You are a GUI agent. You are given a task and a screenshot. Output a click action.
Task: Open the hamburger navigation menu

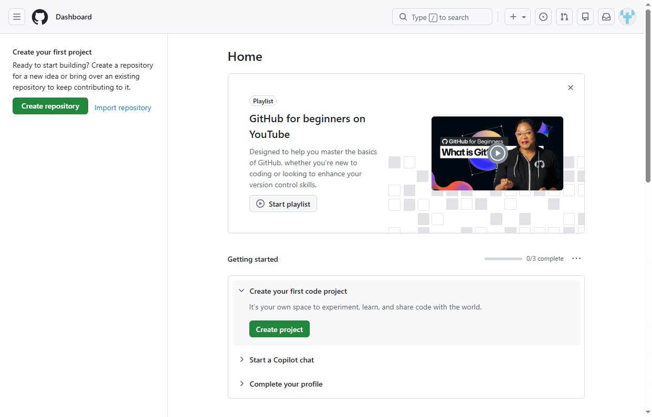coord(17,17)
